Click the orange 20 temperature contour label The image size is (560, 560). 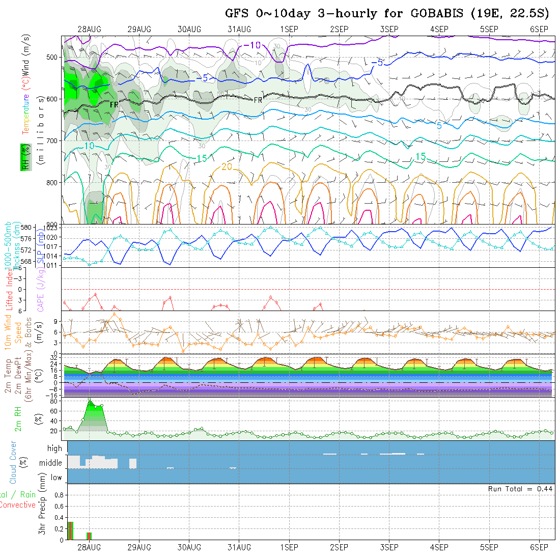click(227, 167)
